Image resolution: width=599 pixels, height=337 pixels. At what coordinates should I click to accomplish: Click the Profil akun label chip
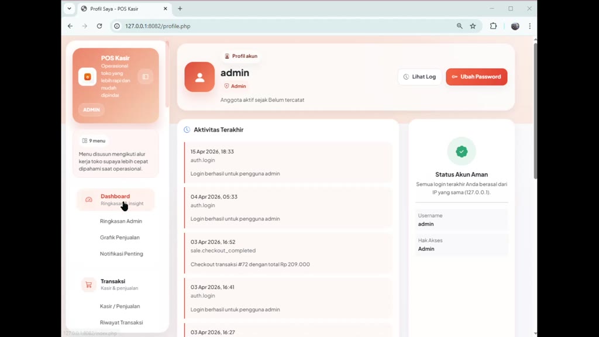(241, 56)
